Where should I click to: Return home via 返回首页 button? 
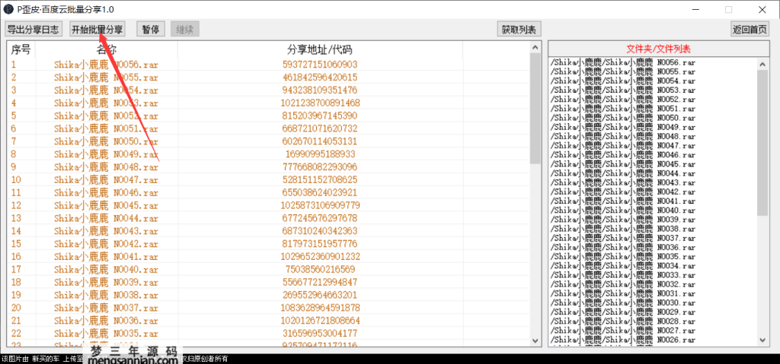(750, 30)
